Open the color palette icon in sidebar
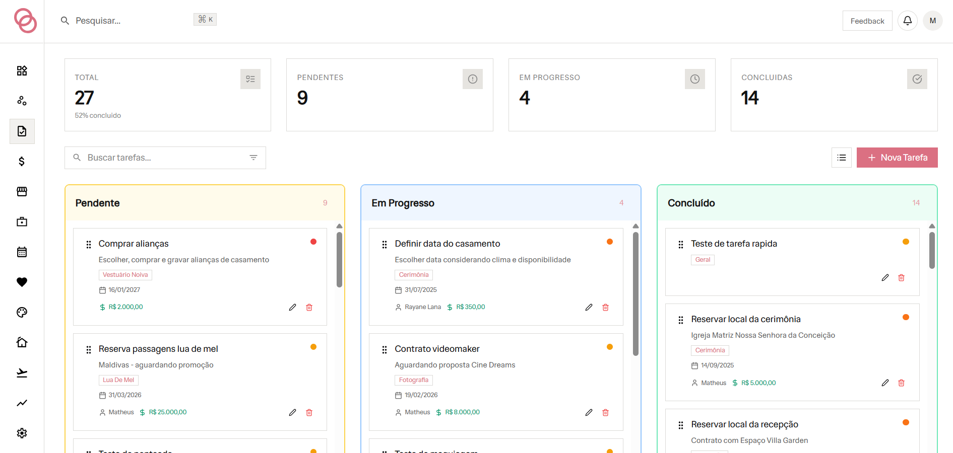Image resolution: width=953 pixels, height=453 pixels. point(22,313)
